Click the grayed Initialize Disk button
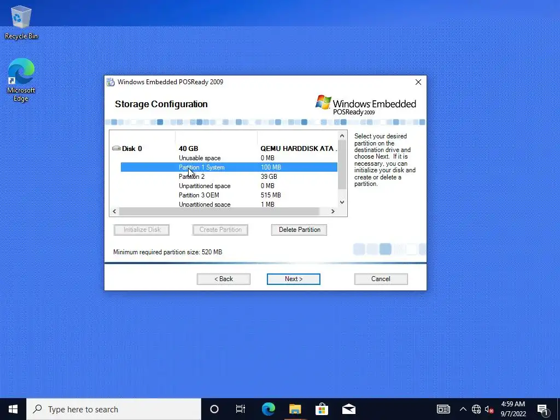The width and height of the screenshot is (560, 420). point(142,230)
